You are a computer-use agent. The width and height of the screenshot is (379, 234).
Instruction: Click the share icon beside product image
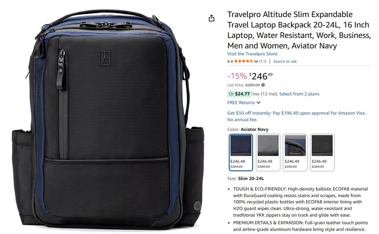(212, 18)
